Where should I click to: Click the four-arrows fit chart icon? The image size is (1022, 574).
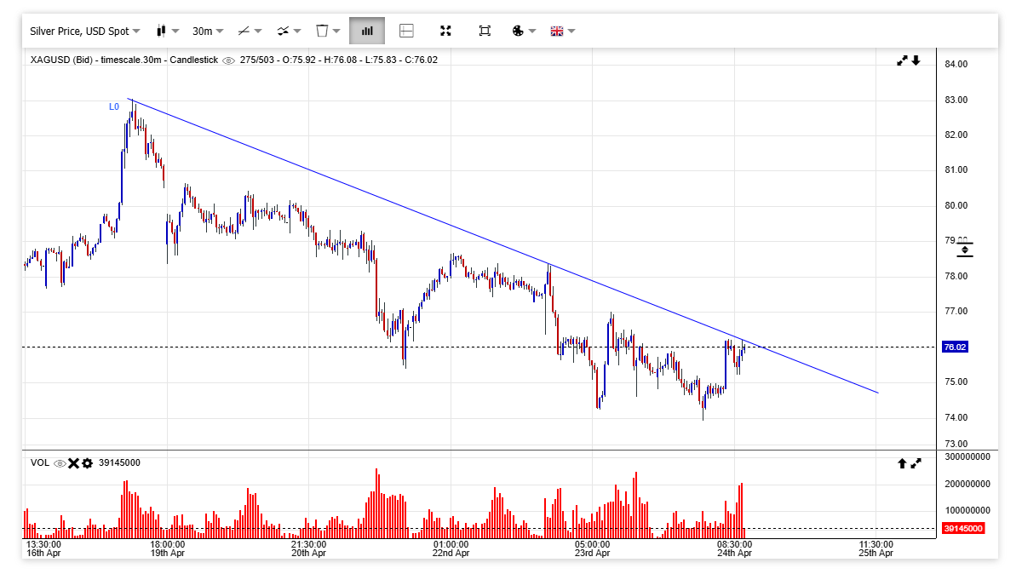[445, 31]
